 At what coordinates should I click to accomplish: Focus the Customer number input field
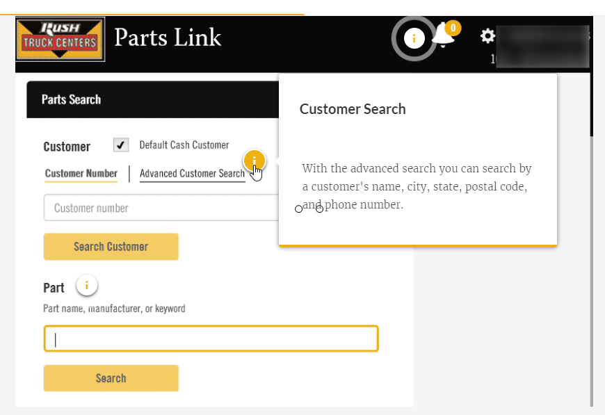tap(161, 207)
